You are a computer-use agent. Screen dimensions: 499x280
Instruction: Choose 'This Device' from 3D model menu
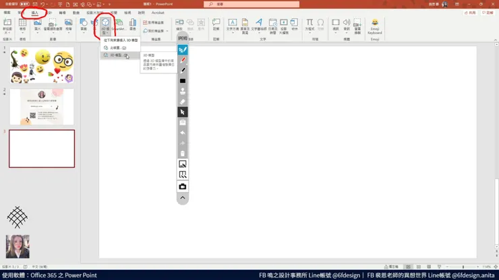(x=119, y=48)
